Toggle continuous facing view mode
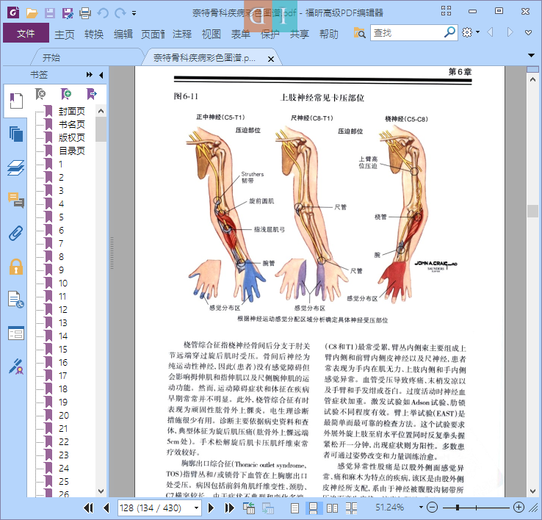This screenshot has height=520, width=542. point(351,508)
